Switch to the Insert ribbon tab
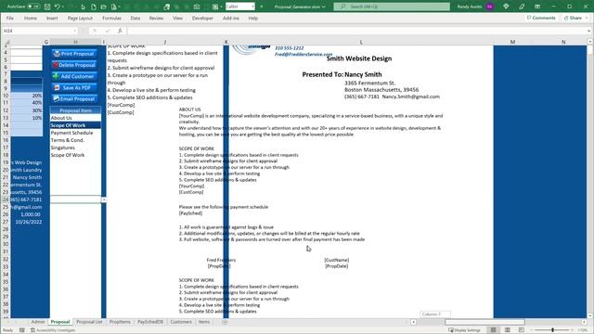 point(52,18)
